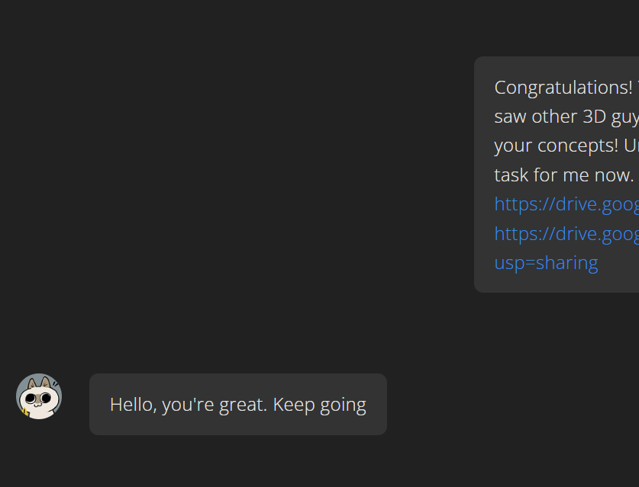
Task: Click the word 'your' before 'concepts!'
Action: click(512, 146)
